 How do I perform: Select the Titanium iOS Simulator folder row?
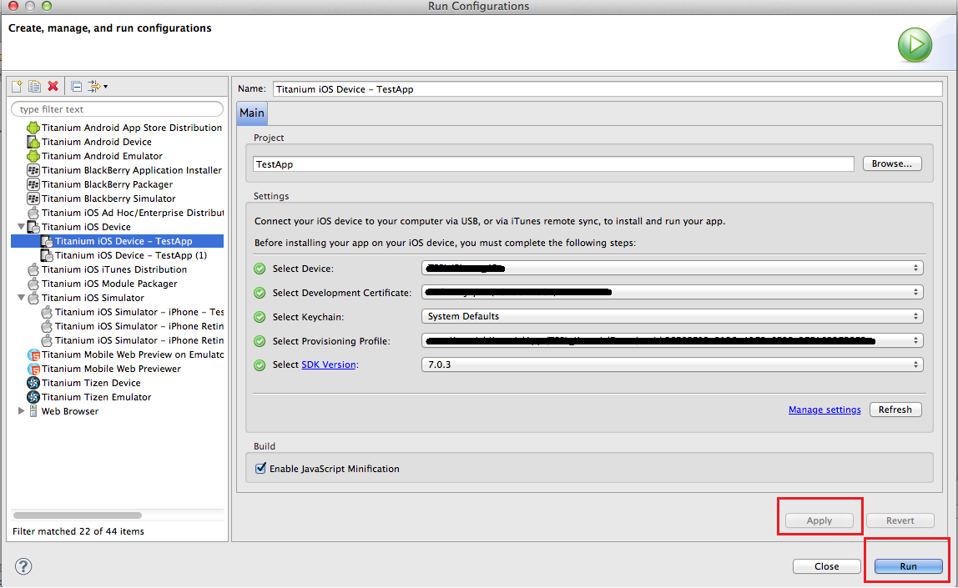tap(93, 298)
